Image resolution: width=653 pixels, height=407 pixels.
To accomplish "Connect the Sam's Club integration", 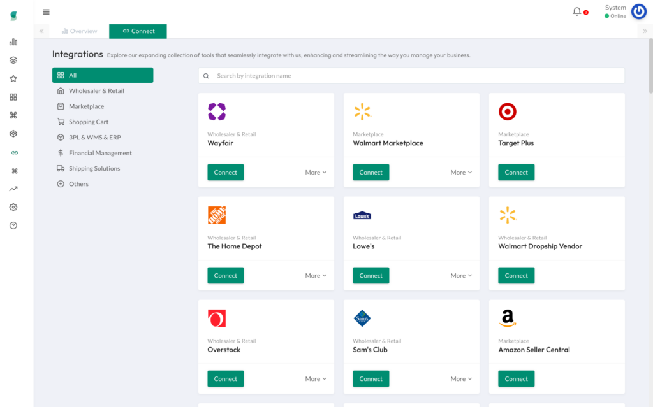I will tap(371, 379).
